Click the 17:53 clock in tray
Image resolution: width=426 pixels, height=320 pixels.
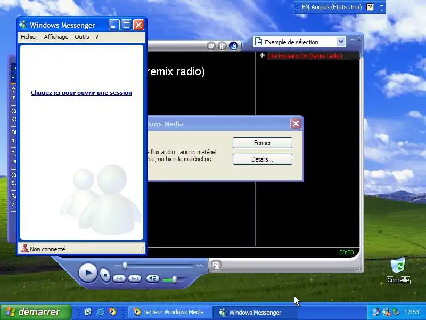tap(412, 312)
